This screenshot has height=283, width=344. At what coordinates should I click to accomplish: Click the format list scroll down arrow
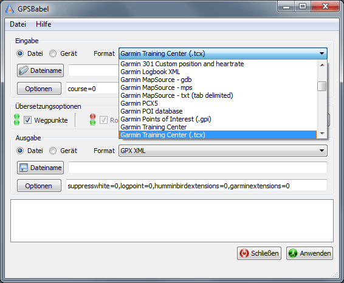tap(322, 134)
